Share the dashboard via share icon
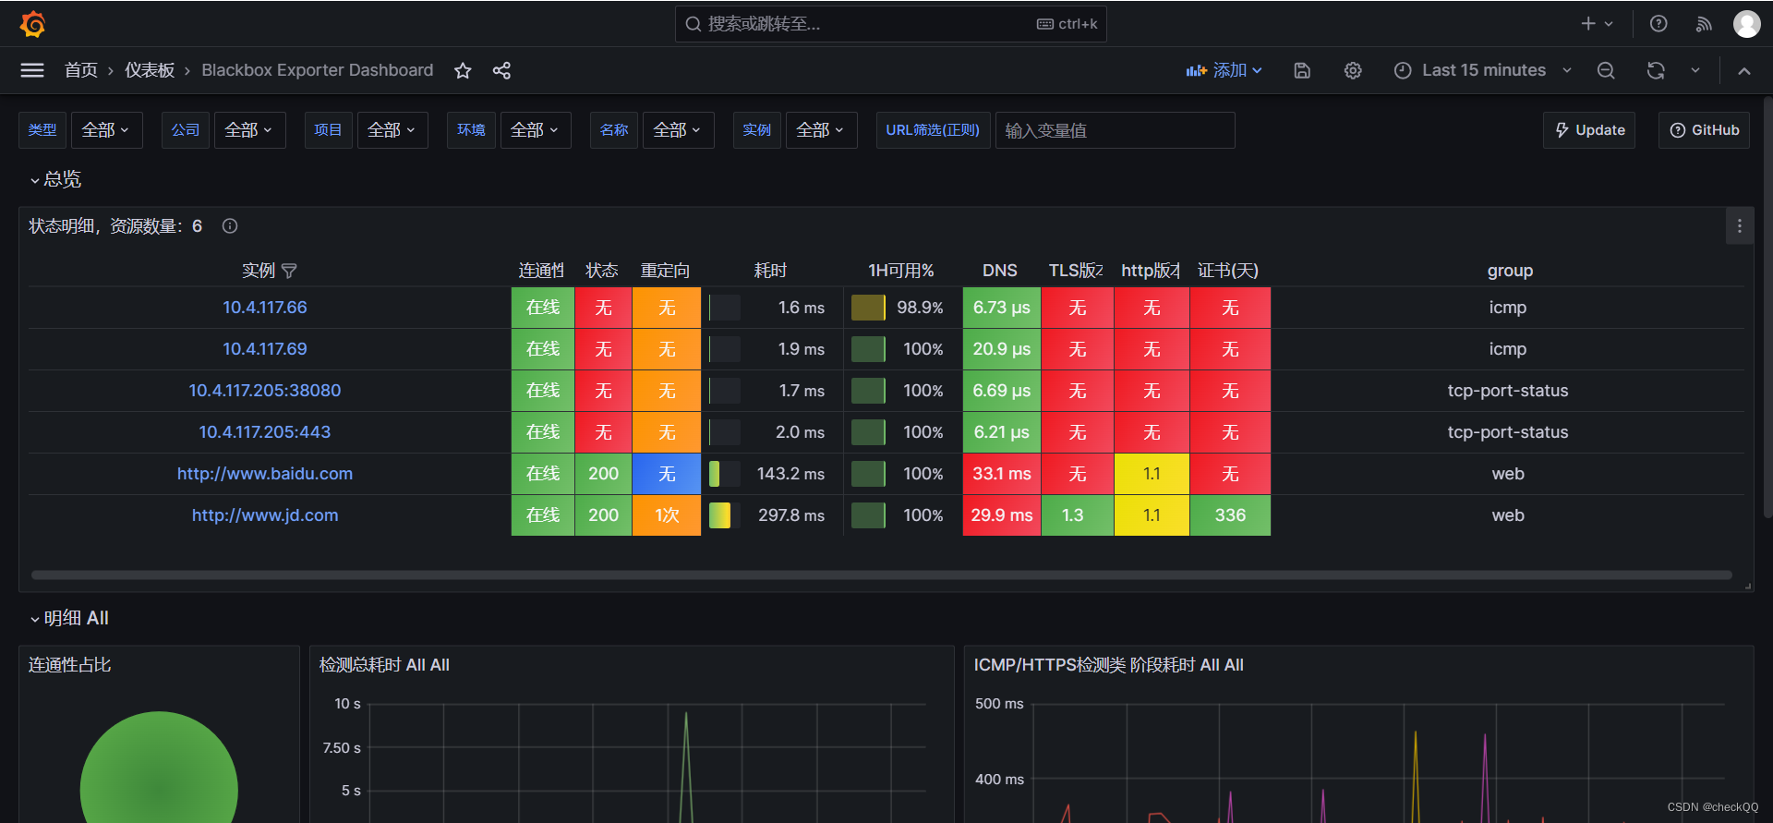 tap(501, 70)
